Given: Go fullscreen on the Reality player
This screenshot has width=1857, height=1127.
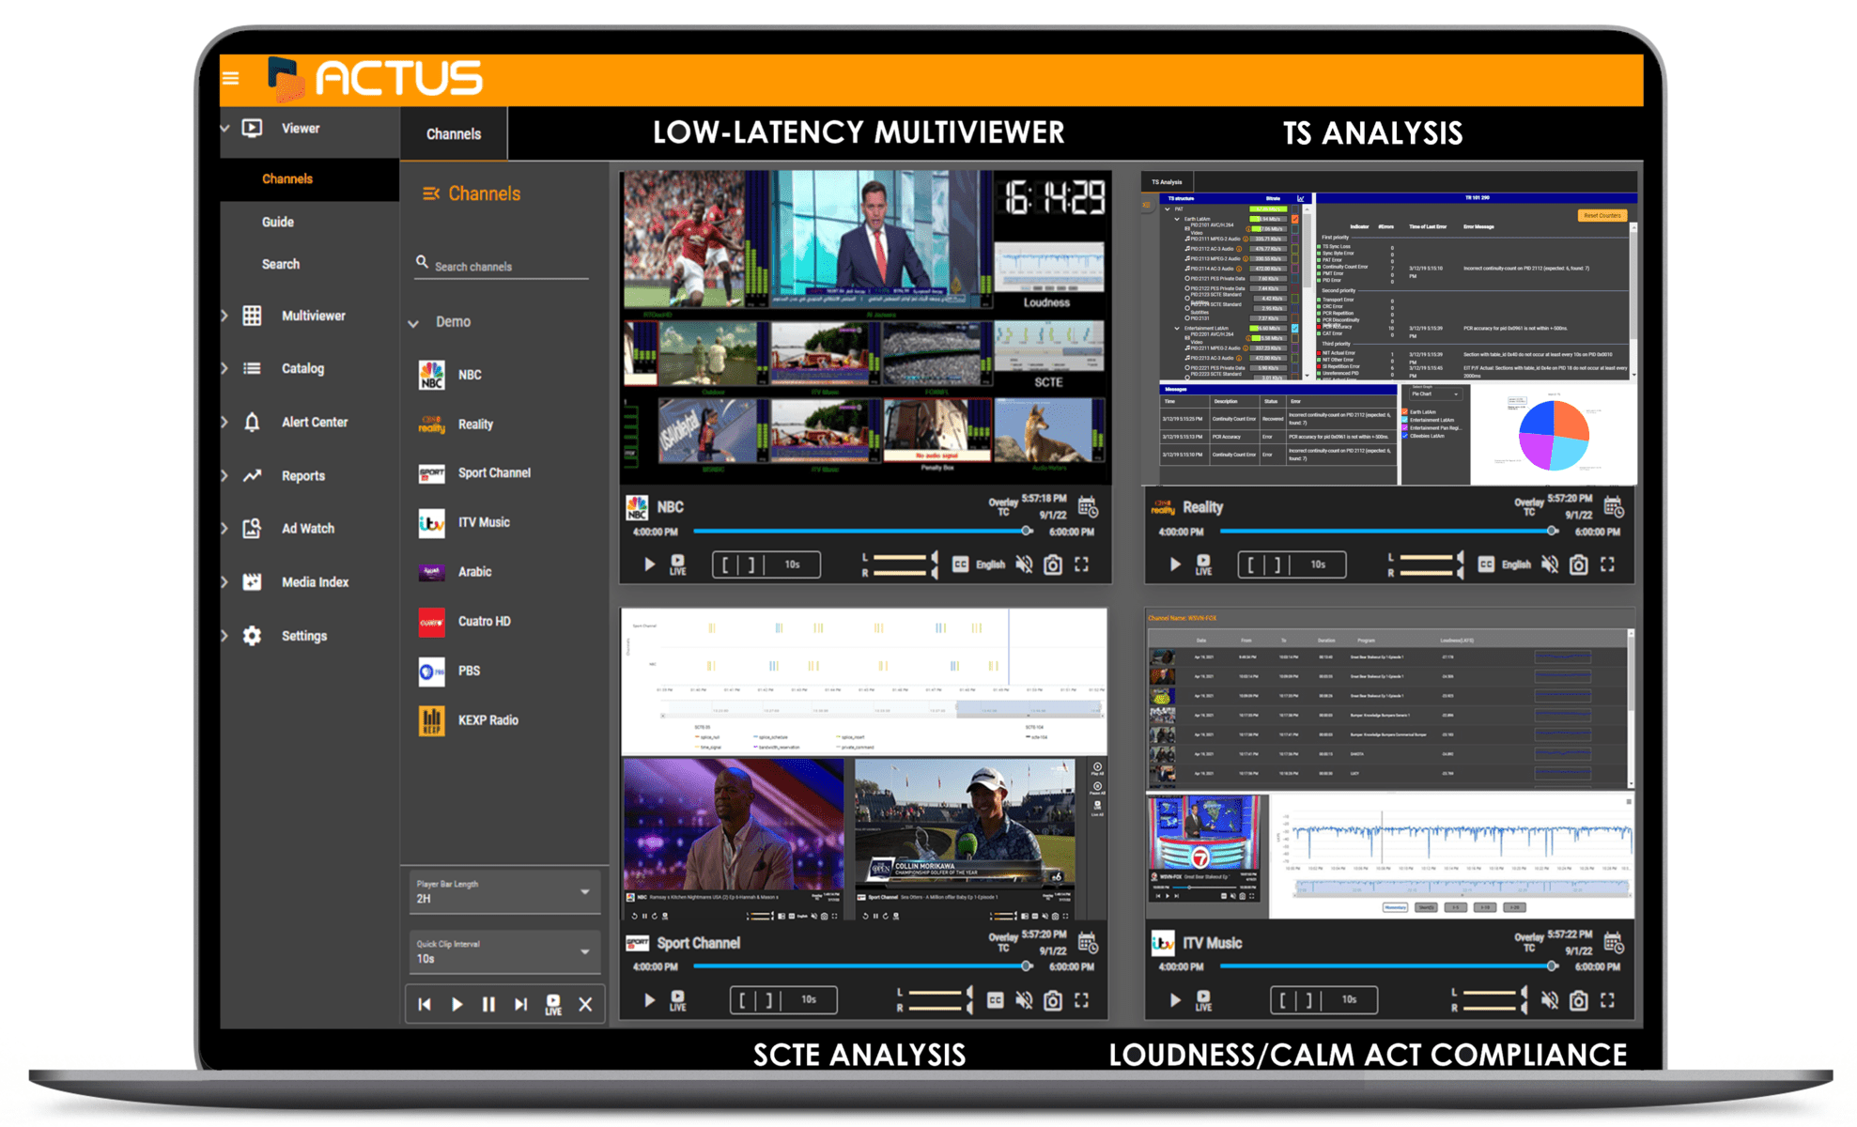Looking at the screenshot, I should click(x=1608, y=564).
